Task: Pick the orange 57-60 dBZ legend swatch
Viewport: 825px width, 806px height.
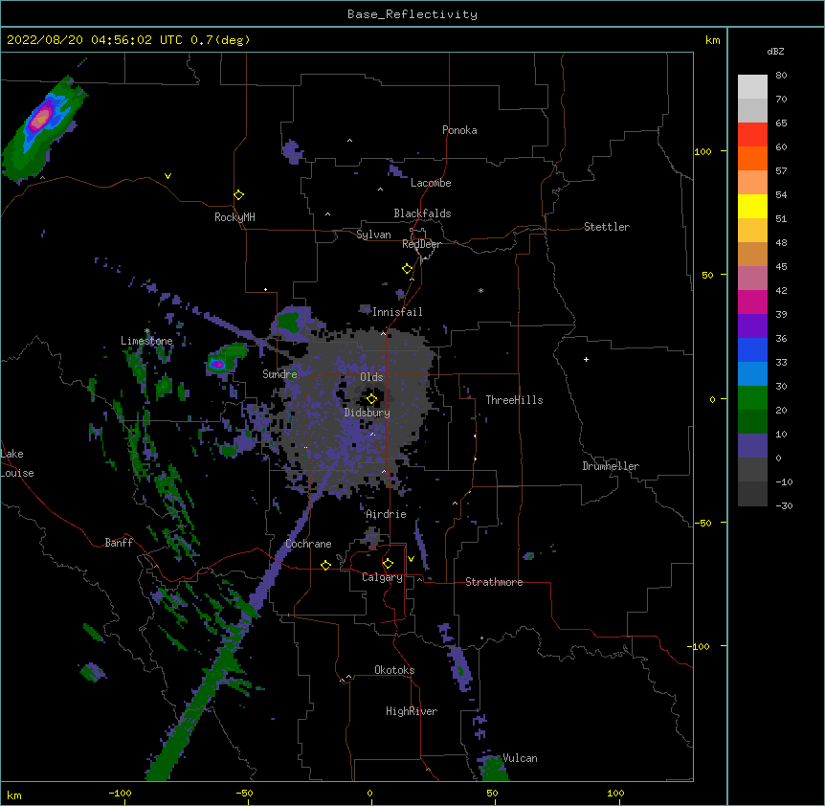Action: (752, 158)
